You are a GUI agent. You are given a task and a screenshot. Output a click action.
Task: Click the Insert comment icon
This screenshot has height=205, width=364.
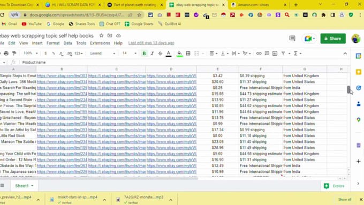pos(267,54)
